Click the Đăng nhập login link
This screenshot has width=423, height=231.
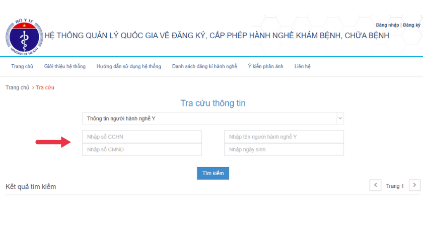point(387,25)
